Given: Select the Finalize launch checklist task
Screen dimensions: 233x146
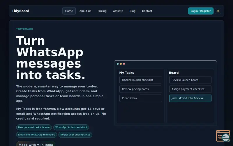Looking at the screenshot, I should pyautogui.click(x=141, y=80).
